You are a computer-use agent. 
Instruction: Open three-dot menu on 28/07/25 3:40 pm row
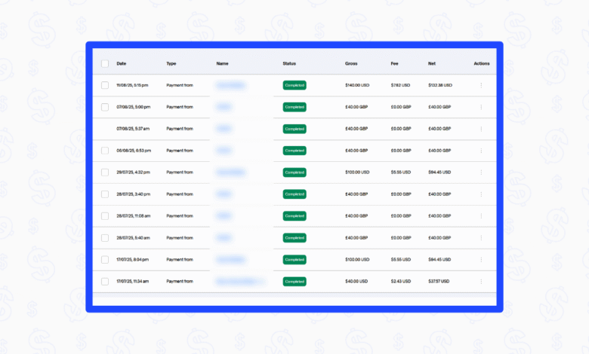(x=481, y=194)
